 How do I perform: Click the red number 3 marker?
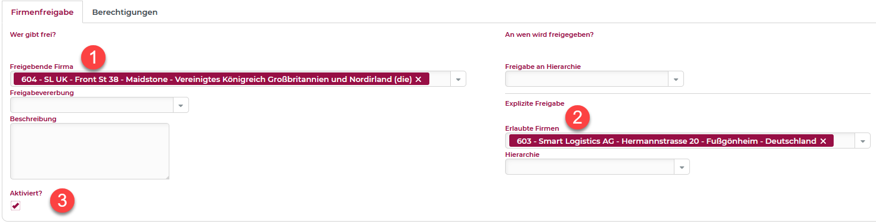click(62, 201)
